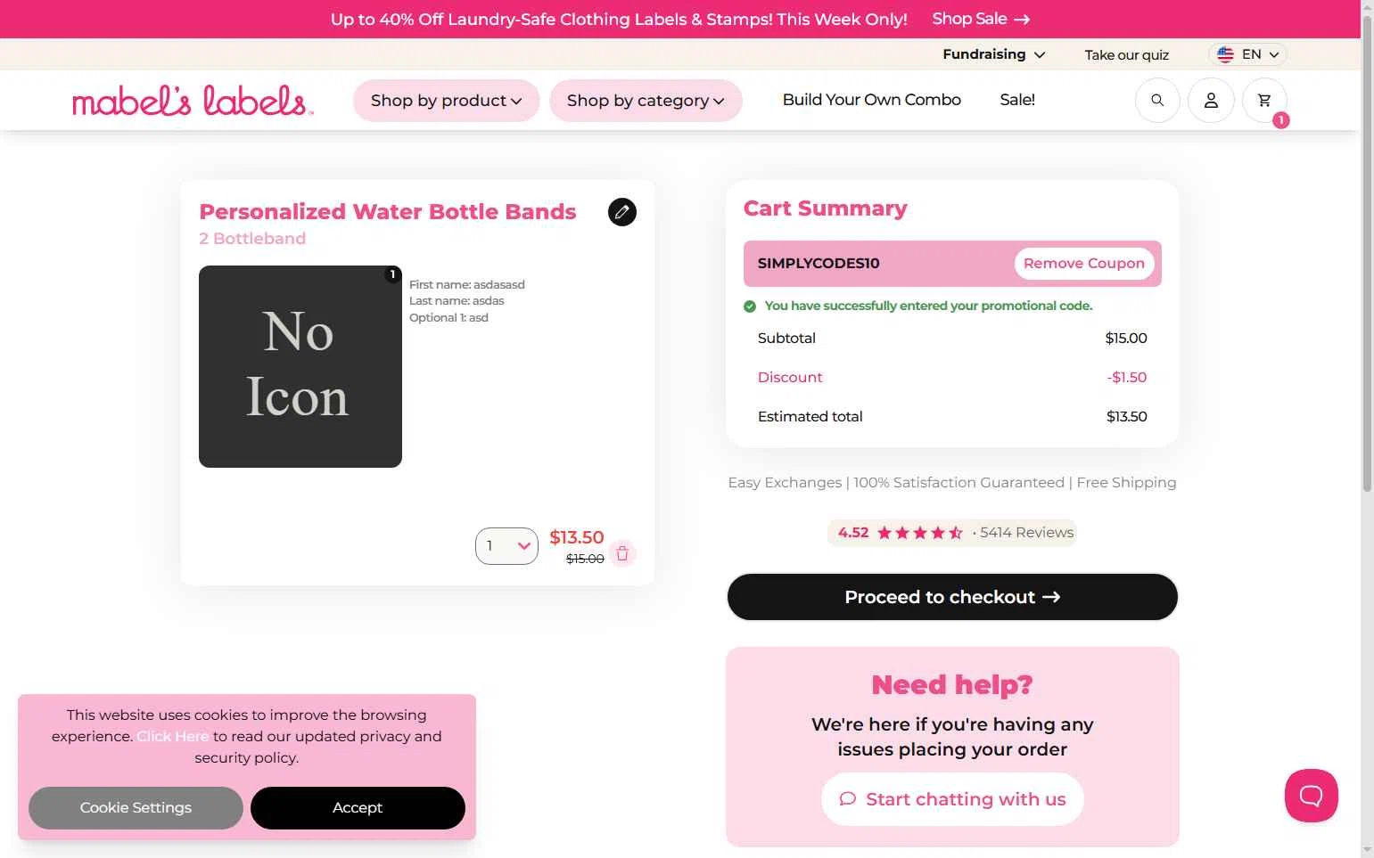Screen dimensions: 1374x858
Task: Open the quantity dropdown
Action: pyautogui.click(x=506, y=546)
